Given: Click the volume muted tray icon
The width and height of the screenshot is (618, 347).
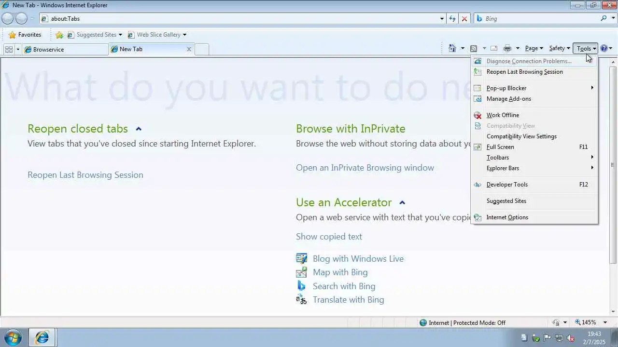Looking at the screenshot, I should pos(570,338).
